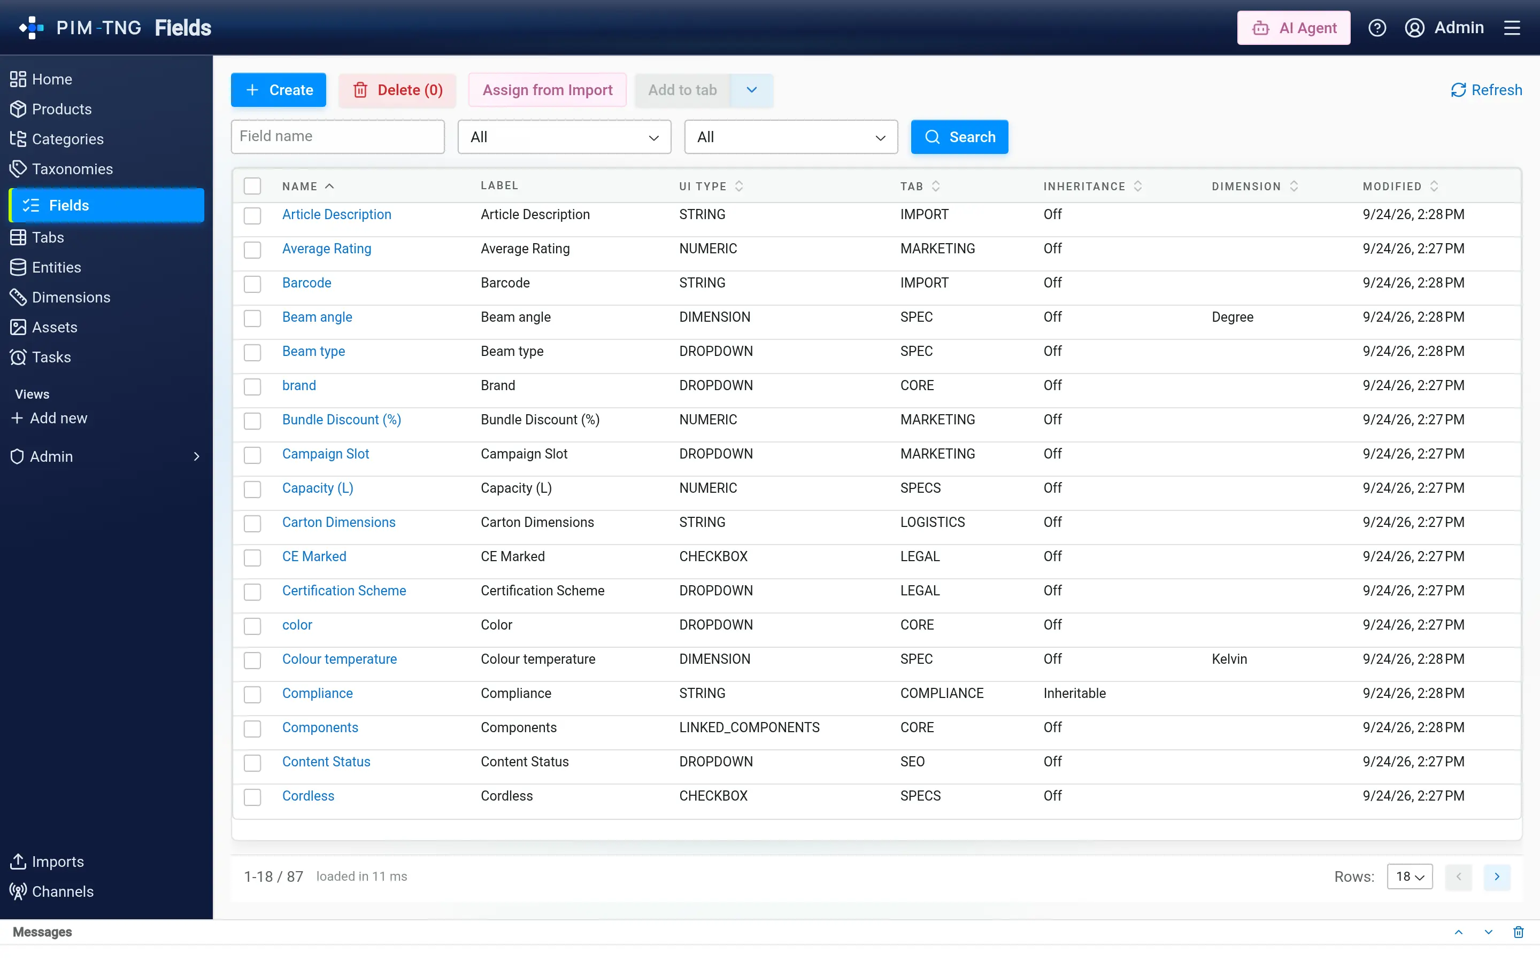
Task: Select the CE Marked row checkbox
Action: [252, 558]
